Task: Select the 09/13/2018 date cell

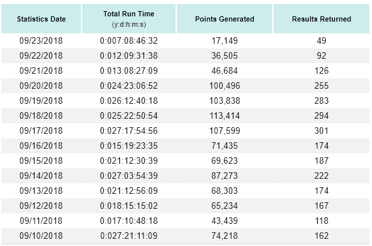Action: [x=41, y=191]
